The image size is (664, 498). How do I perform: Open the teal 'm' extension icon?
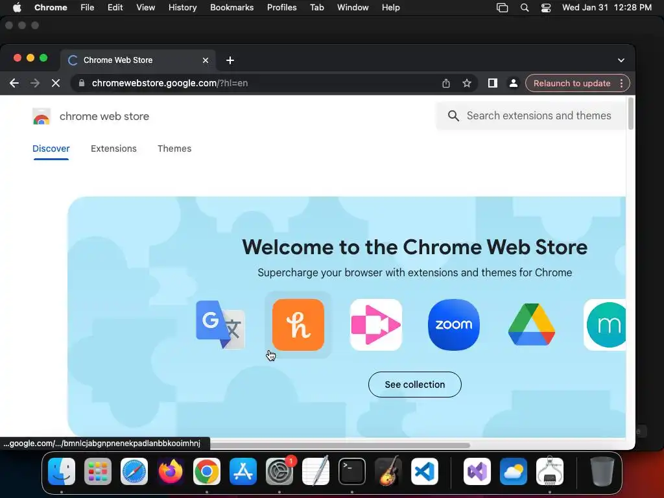[x=605, y=325]
